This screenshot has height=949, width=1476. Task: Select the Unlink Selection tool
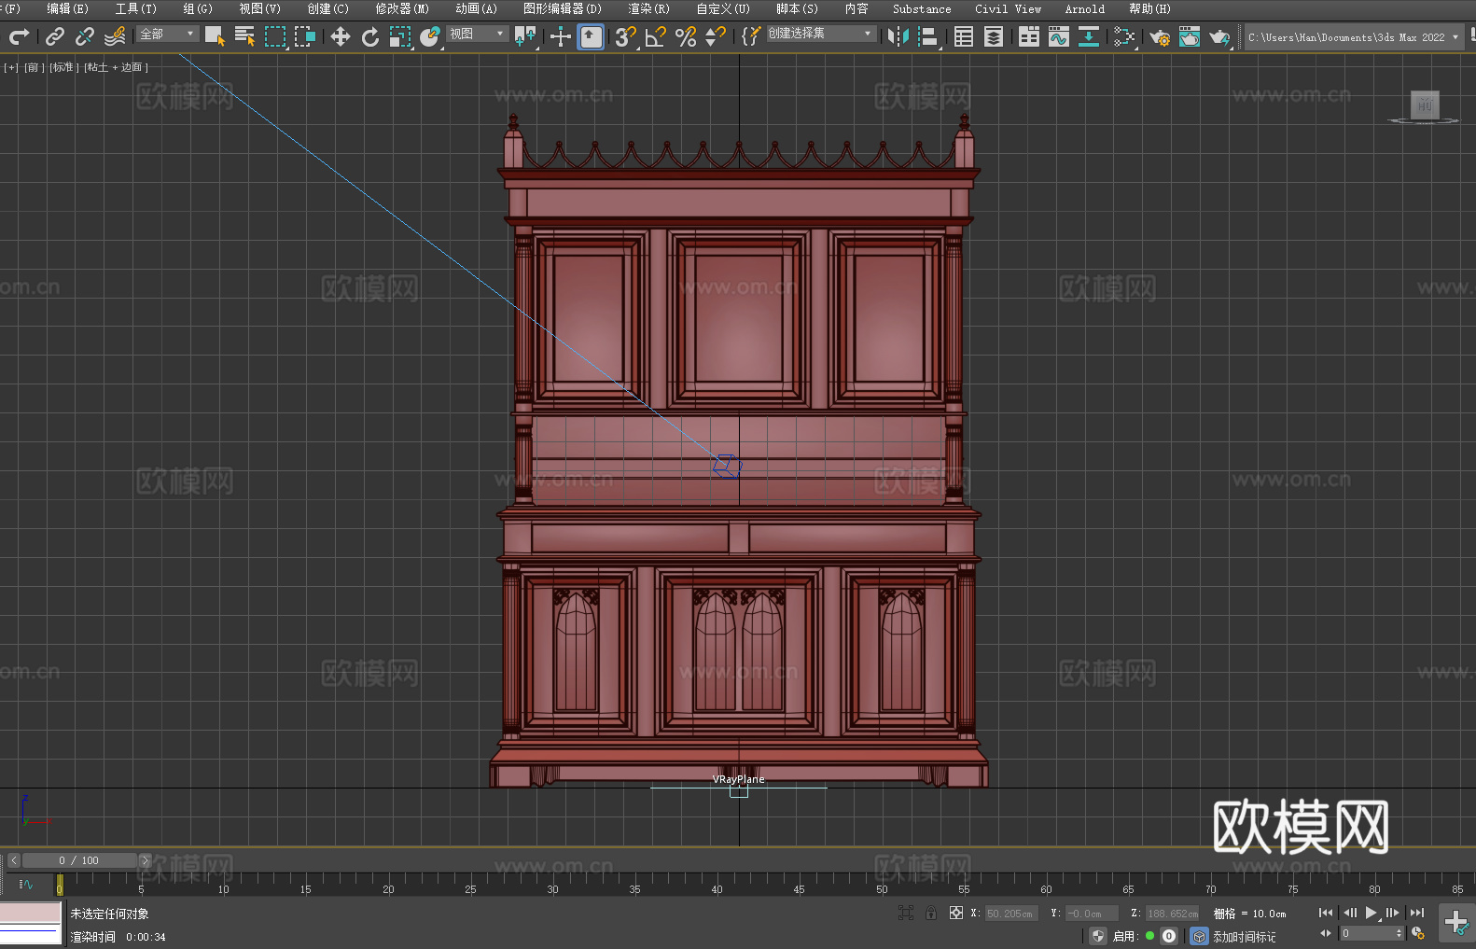85,36
